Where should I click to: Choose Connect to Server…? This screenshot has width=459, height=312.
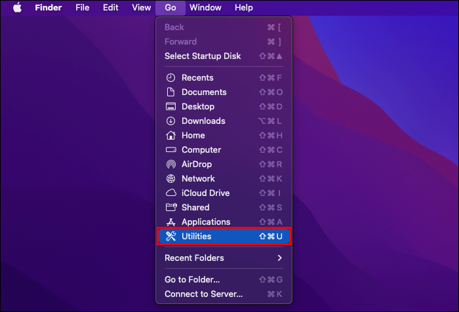[224, 294]
